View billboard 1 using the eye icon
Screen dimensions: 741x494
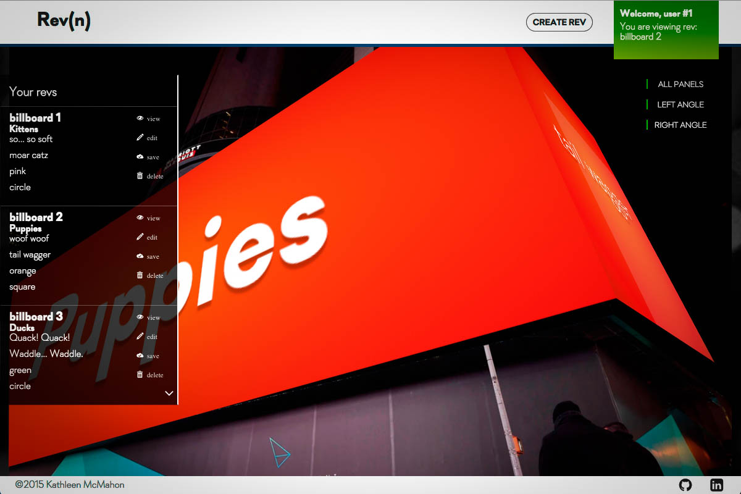pos(140,119)
